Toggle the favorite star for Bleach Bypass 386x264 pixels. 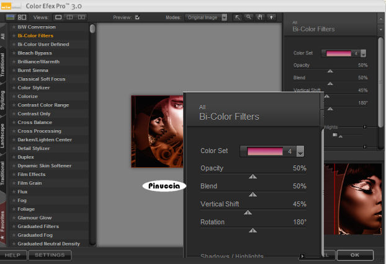click(x=14, y=53)
